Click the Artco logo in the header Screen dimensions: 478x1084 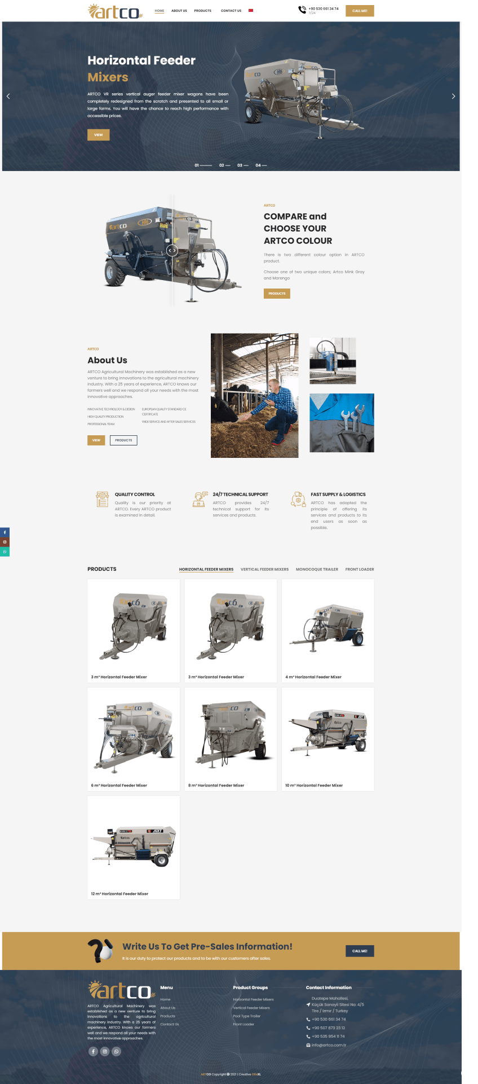coord(115,11)
